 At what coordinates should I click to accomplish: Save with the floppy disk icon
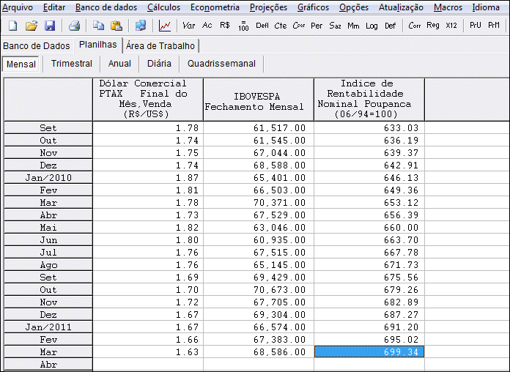click(x=50, y=26)
